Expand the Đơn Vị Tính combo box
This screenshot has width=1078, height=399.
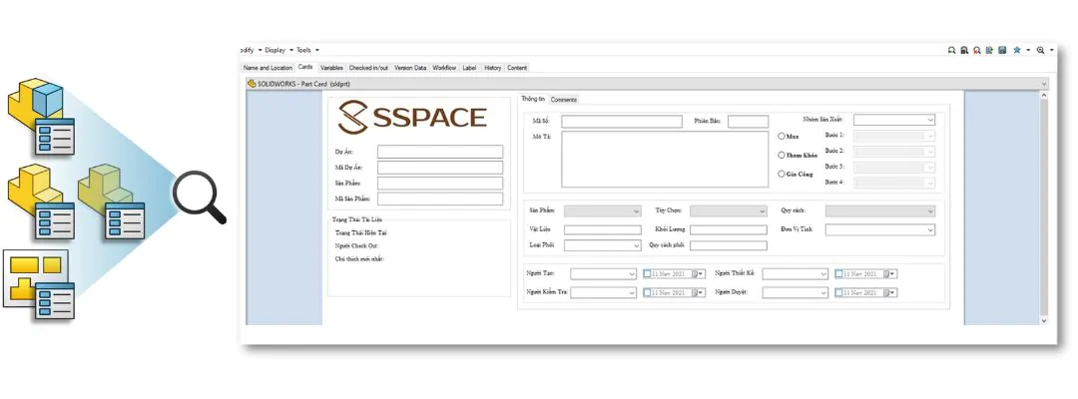pyautogui.click(x=880, y=229)
